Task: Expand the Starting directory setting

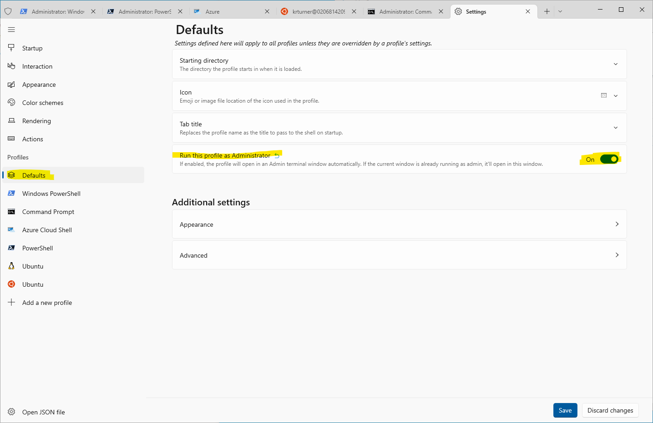Action: pyautogui.click(x=615, y=64)
